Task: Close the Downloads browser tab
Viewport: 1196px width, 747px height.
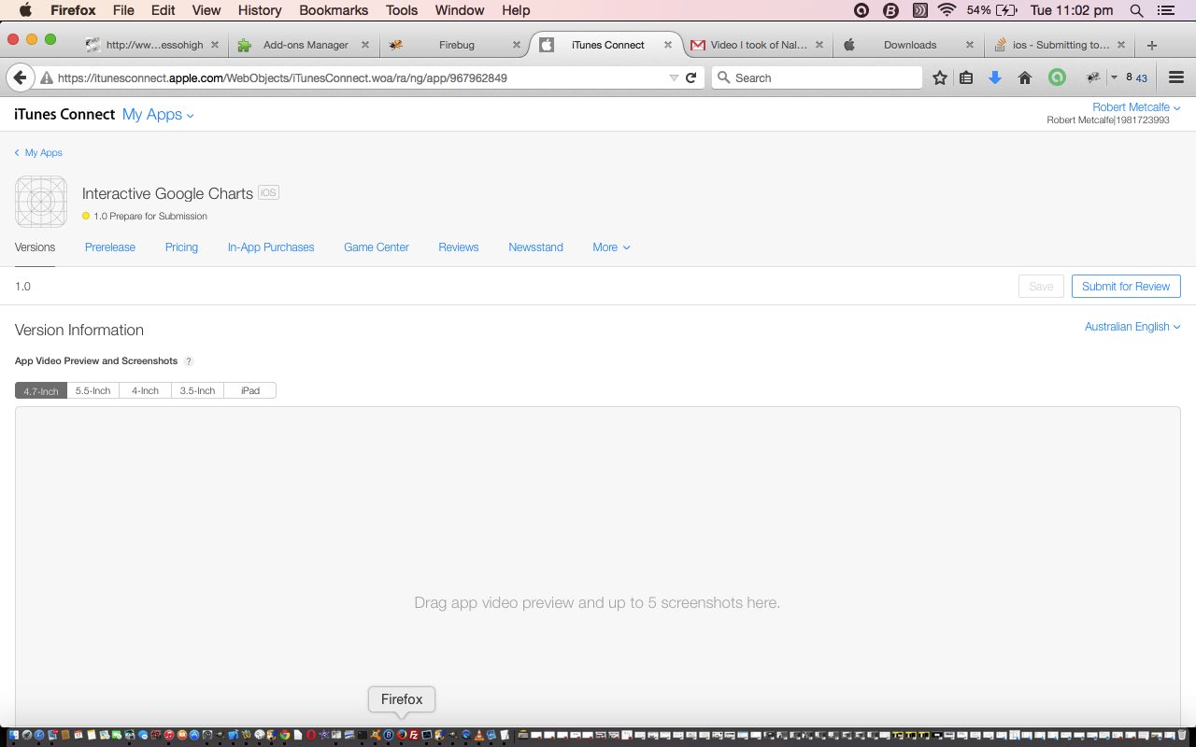Action: click(970, 45)
